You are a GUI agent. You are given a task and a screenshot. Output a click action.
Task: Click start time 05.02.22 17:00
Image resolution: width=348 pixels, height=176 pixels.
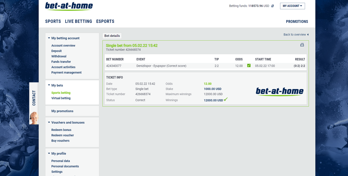click(265, 66)
